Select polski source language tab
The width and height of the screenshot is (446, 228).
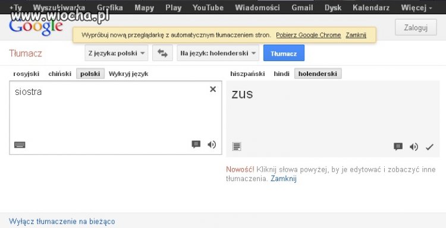pos(90,74)
